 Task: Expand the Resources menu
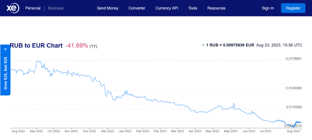click(x=217, y=8)
